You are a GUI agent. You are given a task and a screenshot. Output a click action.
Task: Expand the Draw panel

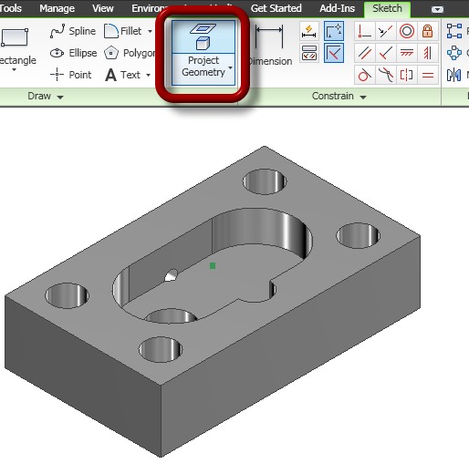46,97
